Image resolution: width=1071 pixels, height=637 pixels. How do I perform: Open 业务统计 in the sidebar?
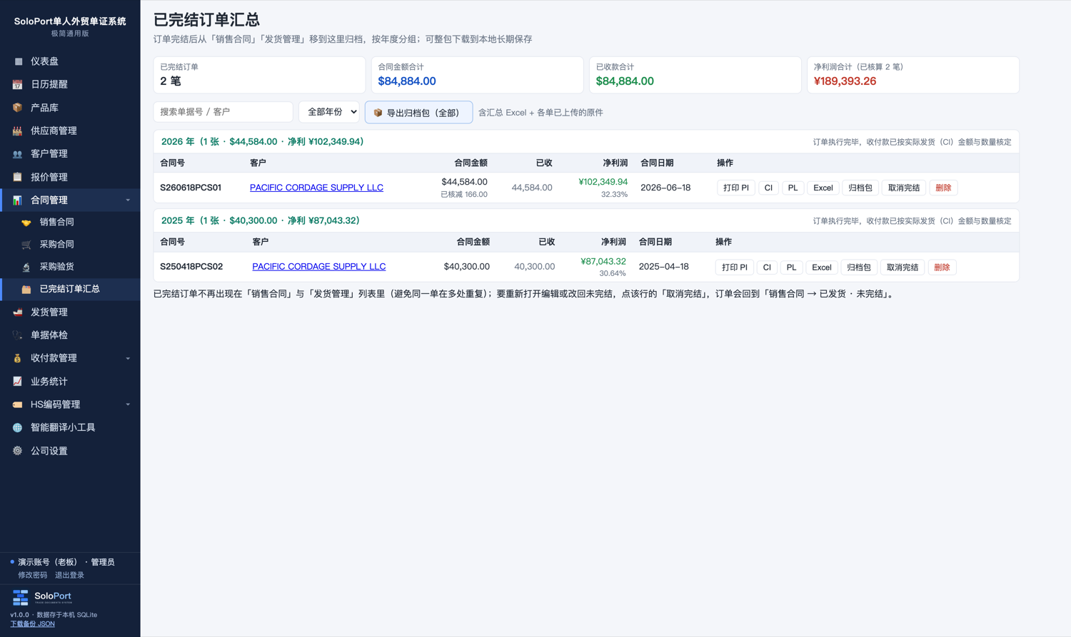click(70, 381)
